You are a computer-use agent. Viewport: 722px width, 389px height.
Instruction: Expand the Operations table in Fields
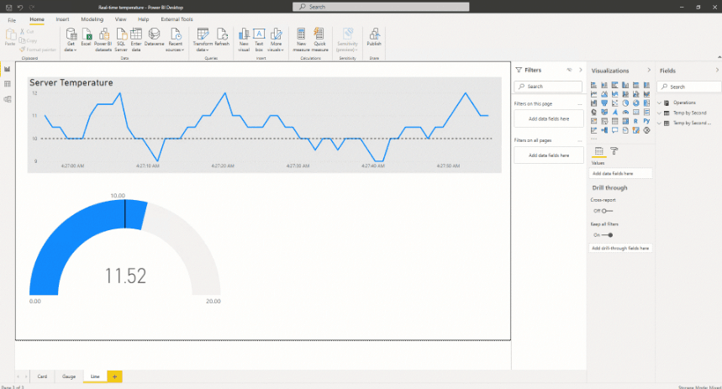pyautogui.click(x=659, y=103)
